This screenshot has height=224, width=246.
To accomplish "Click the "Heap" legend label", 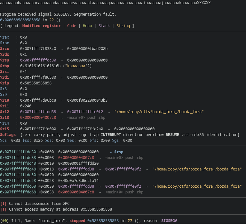I will pos(87,25).
